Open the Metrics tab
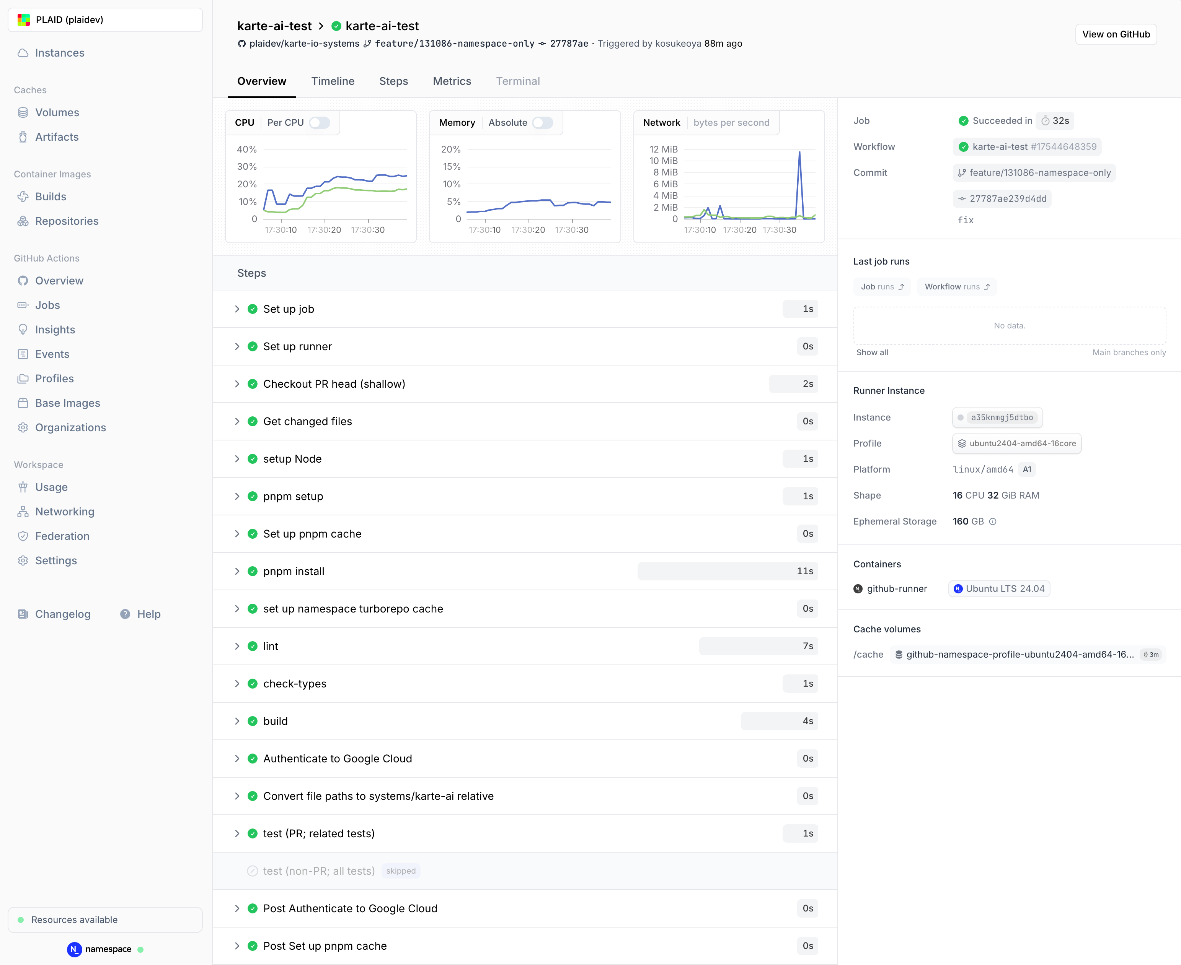Screen dimensions: 1181x965 pyautogui.click(x=452, y=81)
